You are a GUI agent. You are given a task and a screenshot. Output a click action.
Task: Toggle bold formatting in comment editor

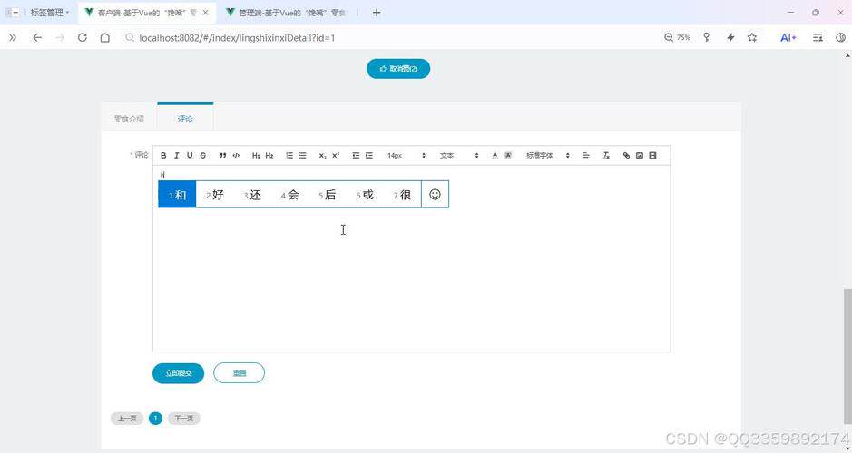coord(163,156)
